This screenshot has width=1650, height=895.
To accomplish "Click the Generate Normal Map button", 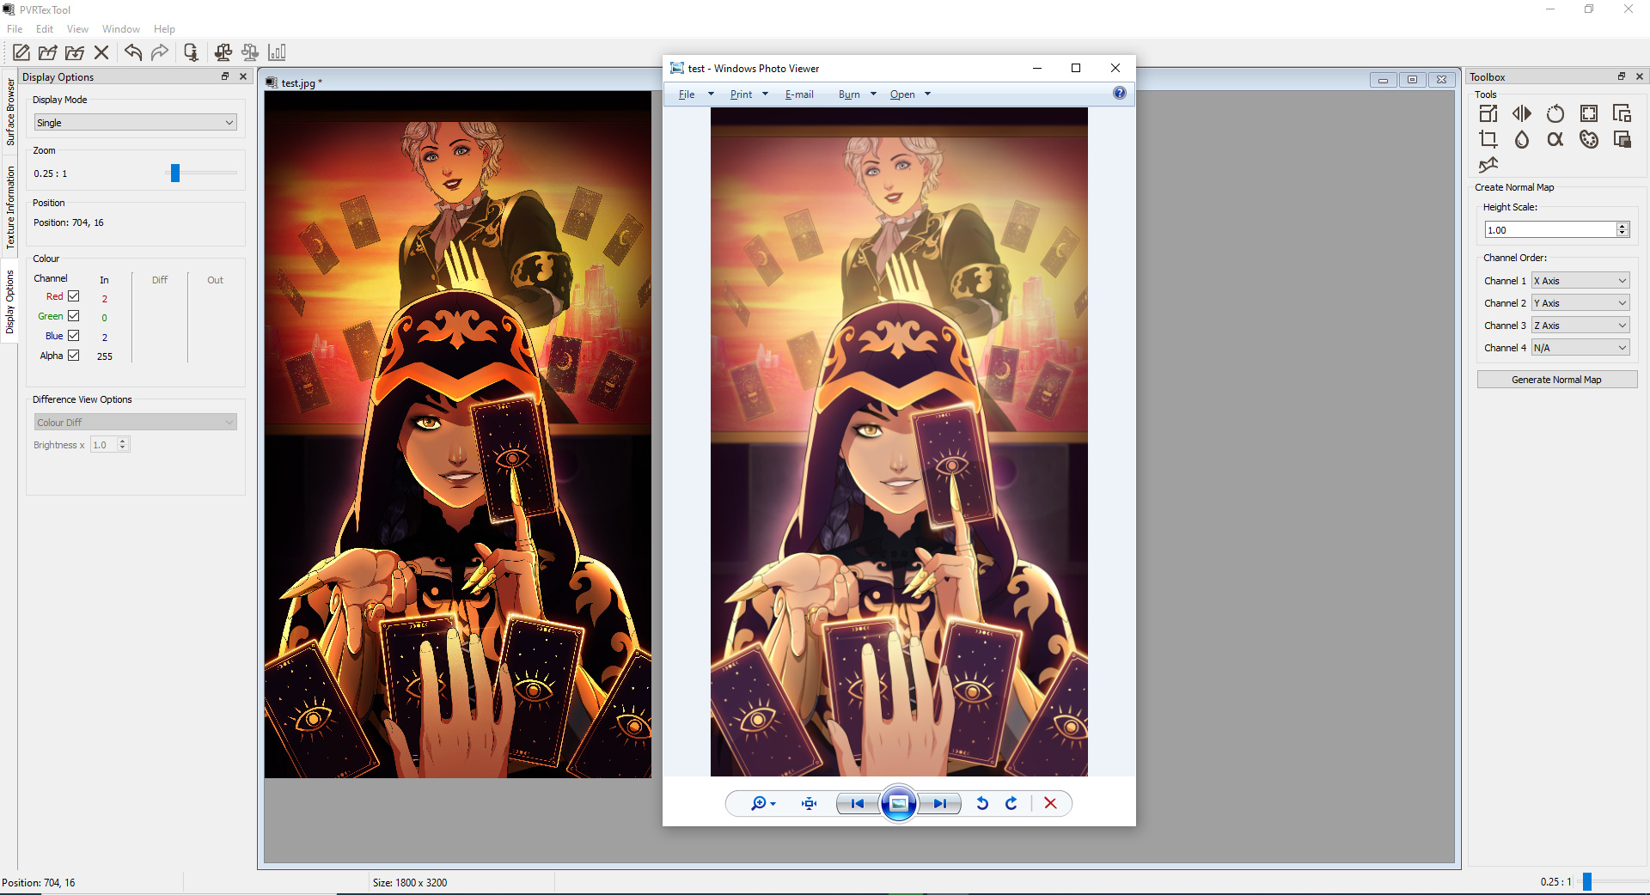I will (1556, 380).
